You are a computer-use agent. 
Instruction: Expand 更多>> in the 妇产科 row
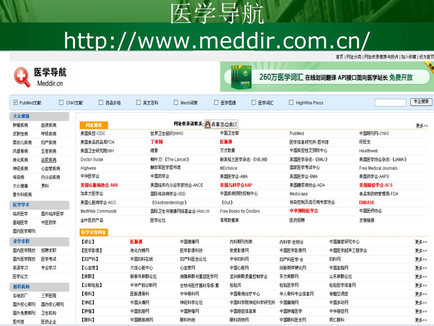click(x=421, y=259)
